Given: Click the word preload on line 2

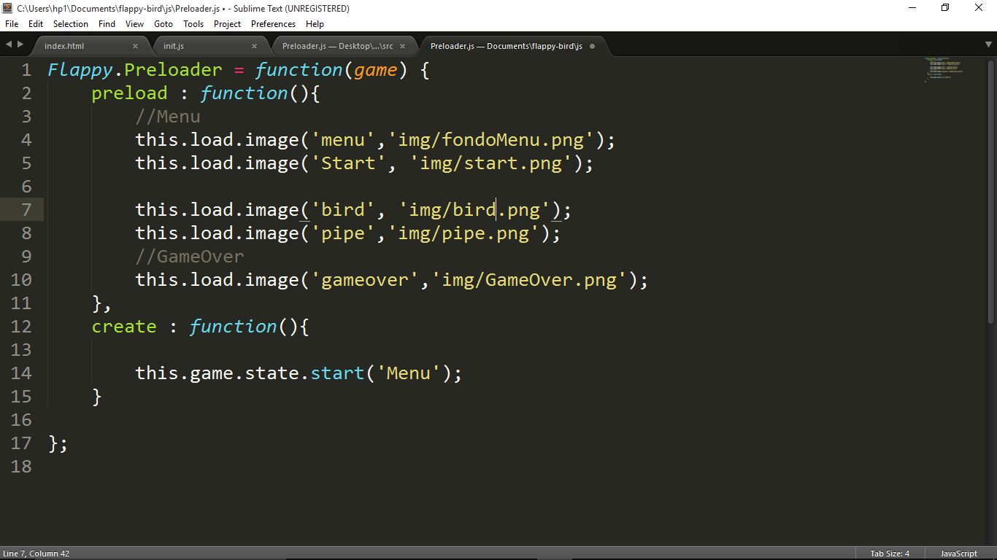Looking at the screenshot, I should click(x=129, y=93).
